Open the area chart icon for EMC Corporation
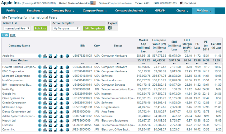This screenshot has width=226, height=134. tap(50, 72)
